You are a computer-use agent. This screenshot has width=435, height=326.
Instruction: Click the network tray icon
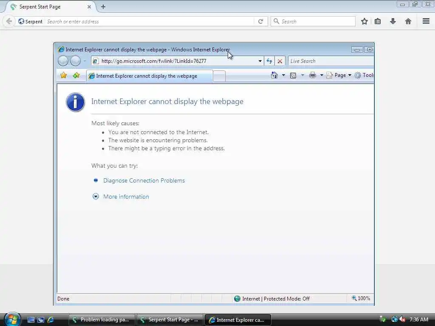pyautogui.click(x=394, y=319)
